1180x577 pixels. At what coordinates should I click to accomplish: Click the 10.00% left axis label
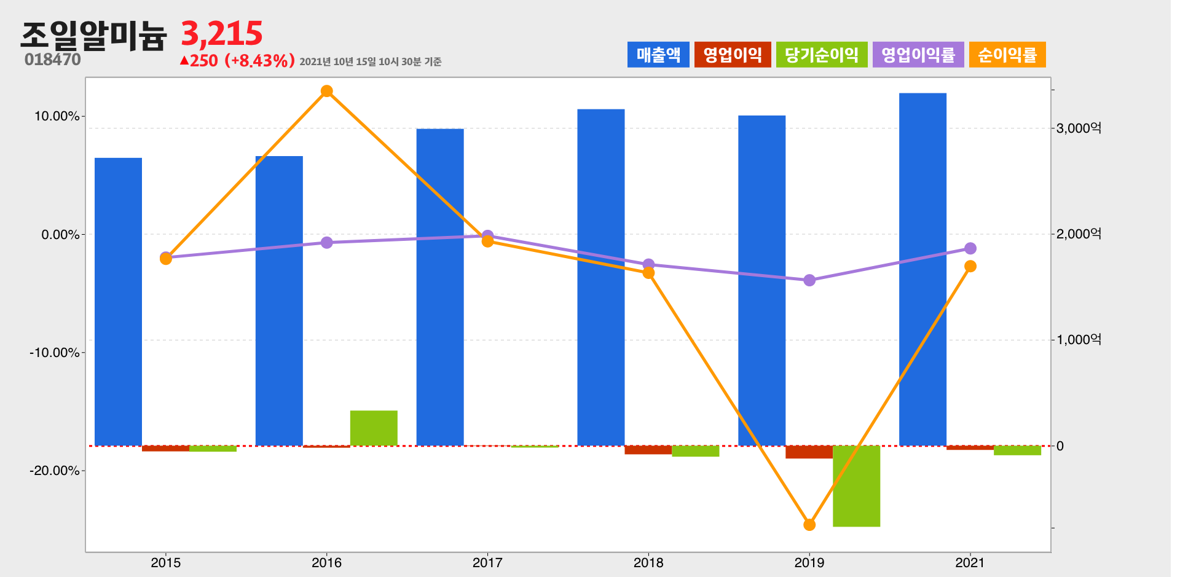point(57,116)
